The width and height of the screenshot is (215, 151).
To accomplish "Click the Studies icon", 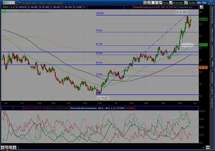I will coord(186,3).
